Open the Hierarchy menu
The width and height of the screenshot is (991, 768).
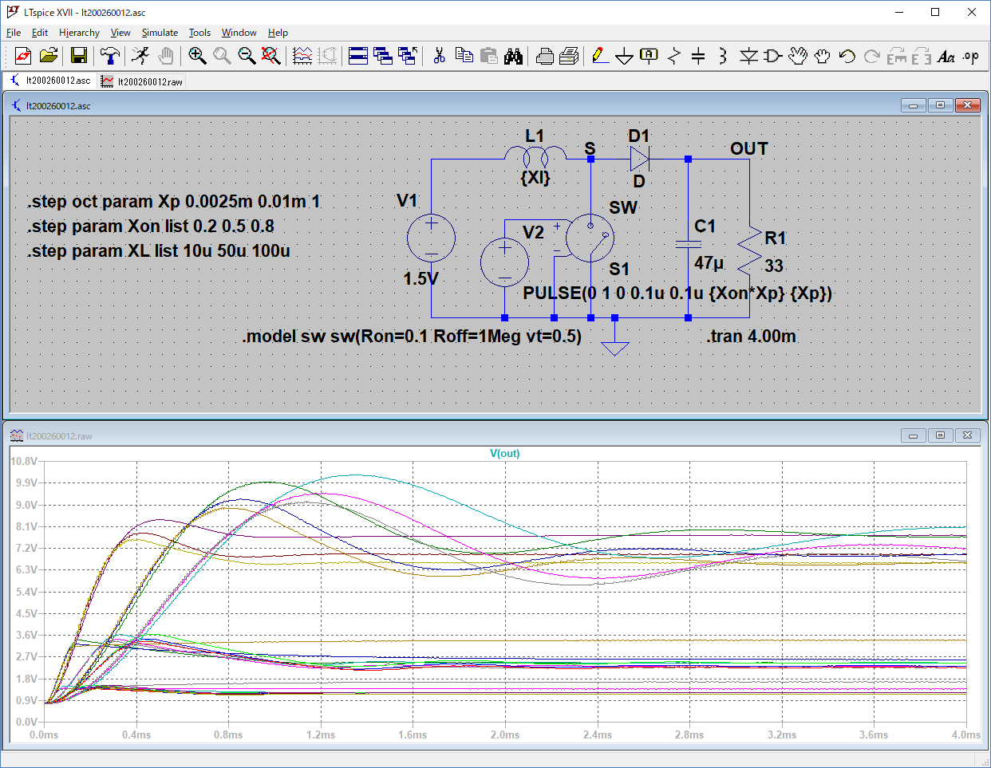point(79,33)
